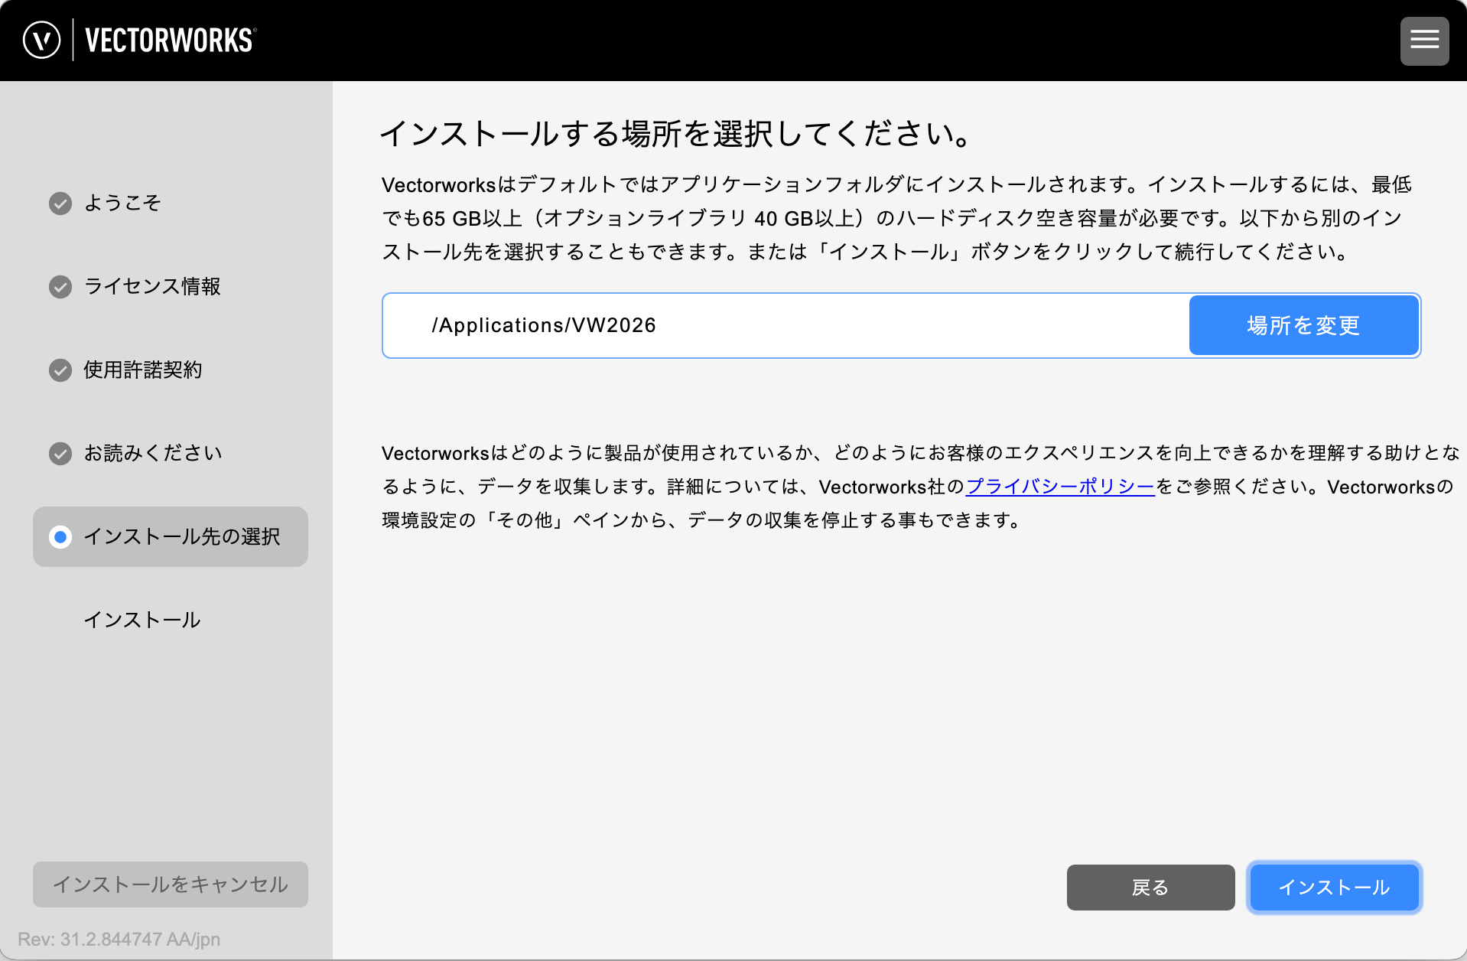Click the checkmark icon beside お読みください
The height and width of the screenshot is (961, 1467).
[x=60, y=454]
